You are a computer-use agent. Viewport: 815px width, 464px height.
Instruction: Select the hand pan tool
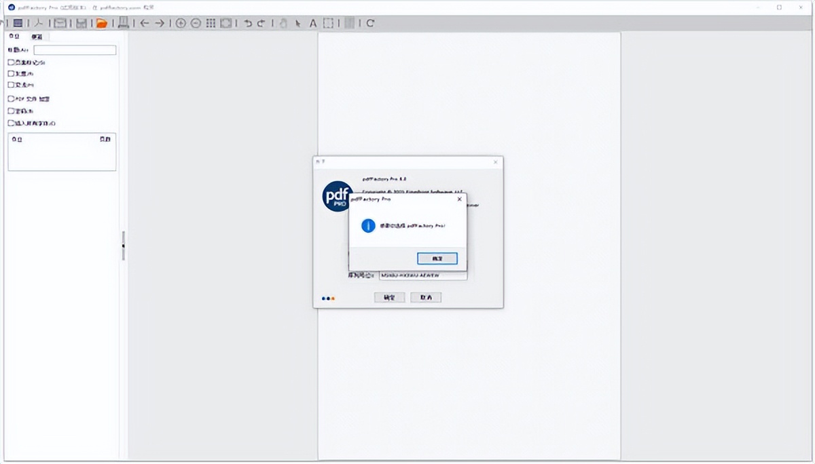(284, 23)
